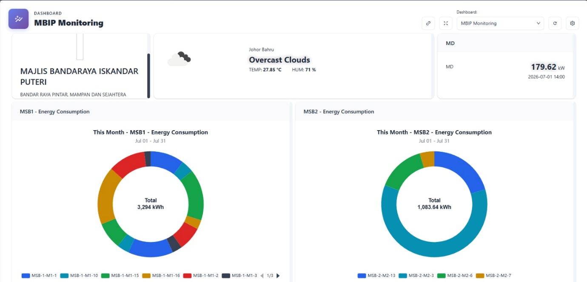Toggle MSB-1-M1-10 legend series
Viewport: 587px width, 282px height.
pos(79,276)
